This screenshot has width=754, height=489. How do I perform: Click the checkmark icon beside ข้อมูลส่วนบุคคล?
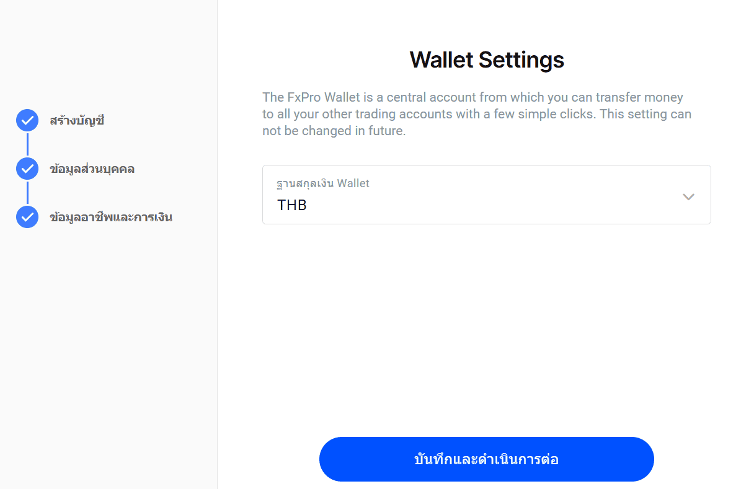(x=27, y=169)
